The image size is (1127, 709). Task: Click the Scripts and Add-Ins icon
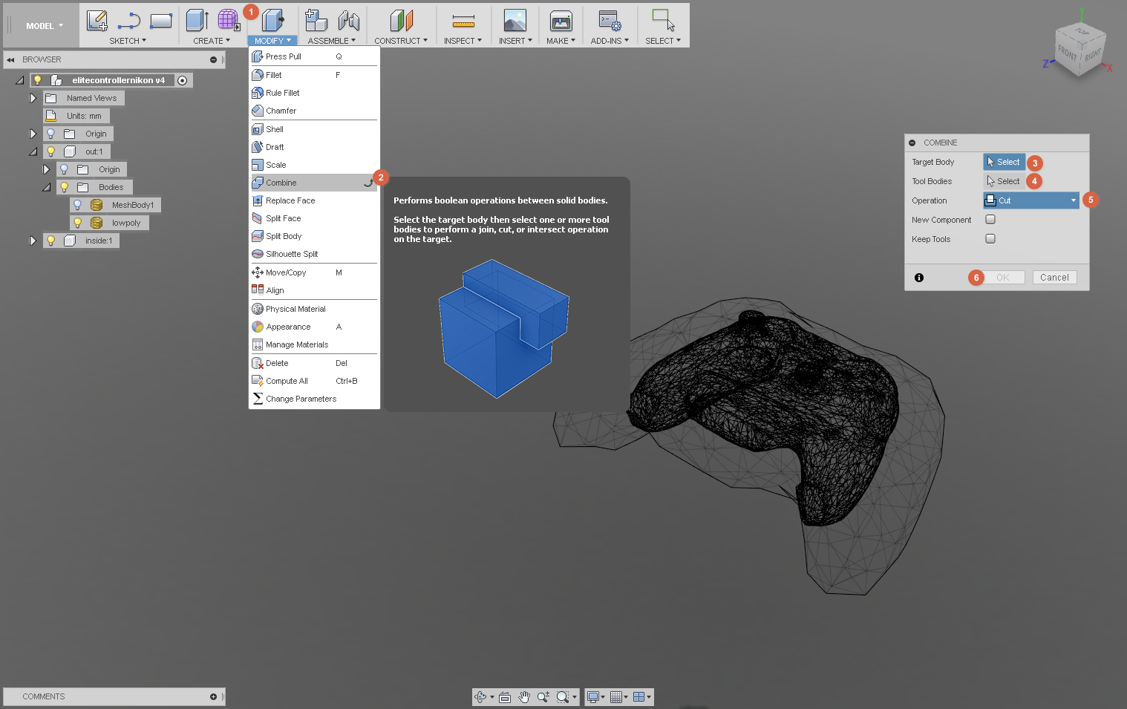[610, 21]
